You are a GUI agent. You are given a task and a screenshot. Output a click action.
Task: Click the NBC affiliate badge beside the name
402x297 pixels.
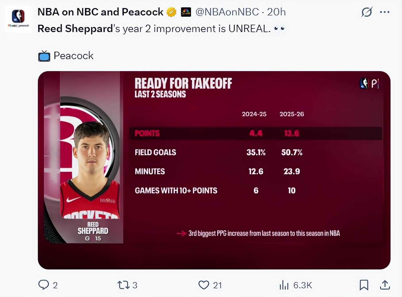pos(186,12)
